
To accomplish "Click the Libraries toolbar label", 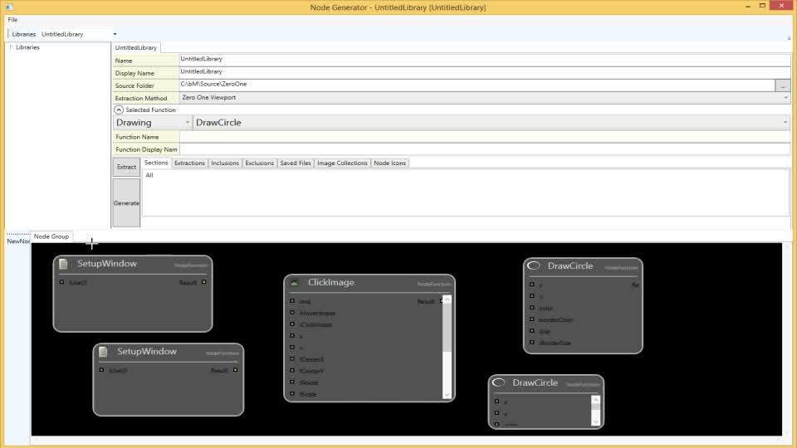I will tap(24, 34).
